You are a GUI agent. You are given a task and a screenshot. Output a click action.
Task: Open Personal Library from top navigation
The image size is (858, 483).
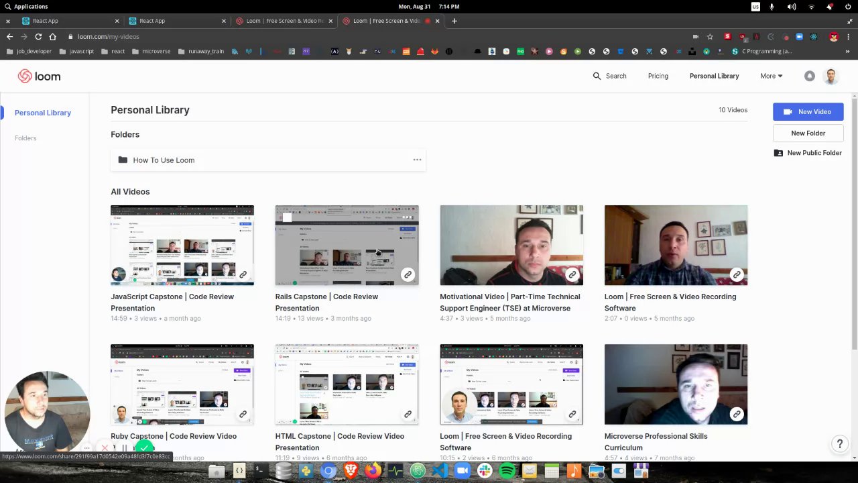coord(715,76)
